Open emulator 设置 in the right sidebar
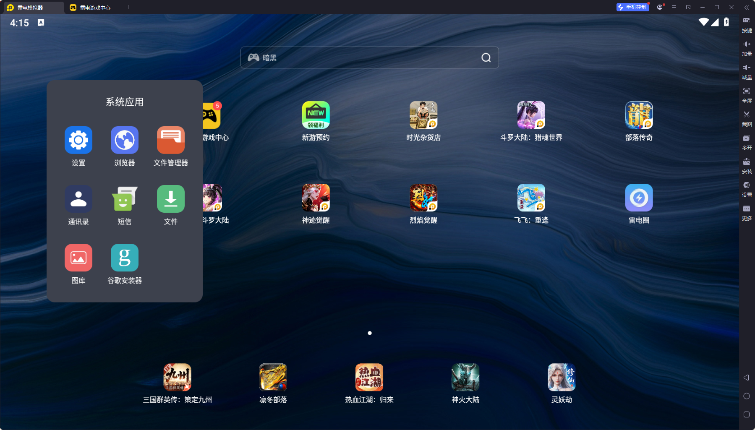The image size is (755, 430). point(747,189)
